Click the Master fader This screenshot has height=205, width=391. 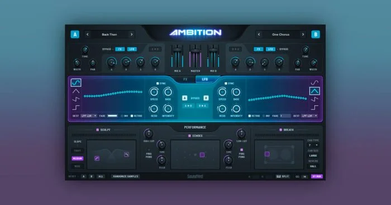click(195, 51)
